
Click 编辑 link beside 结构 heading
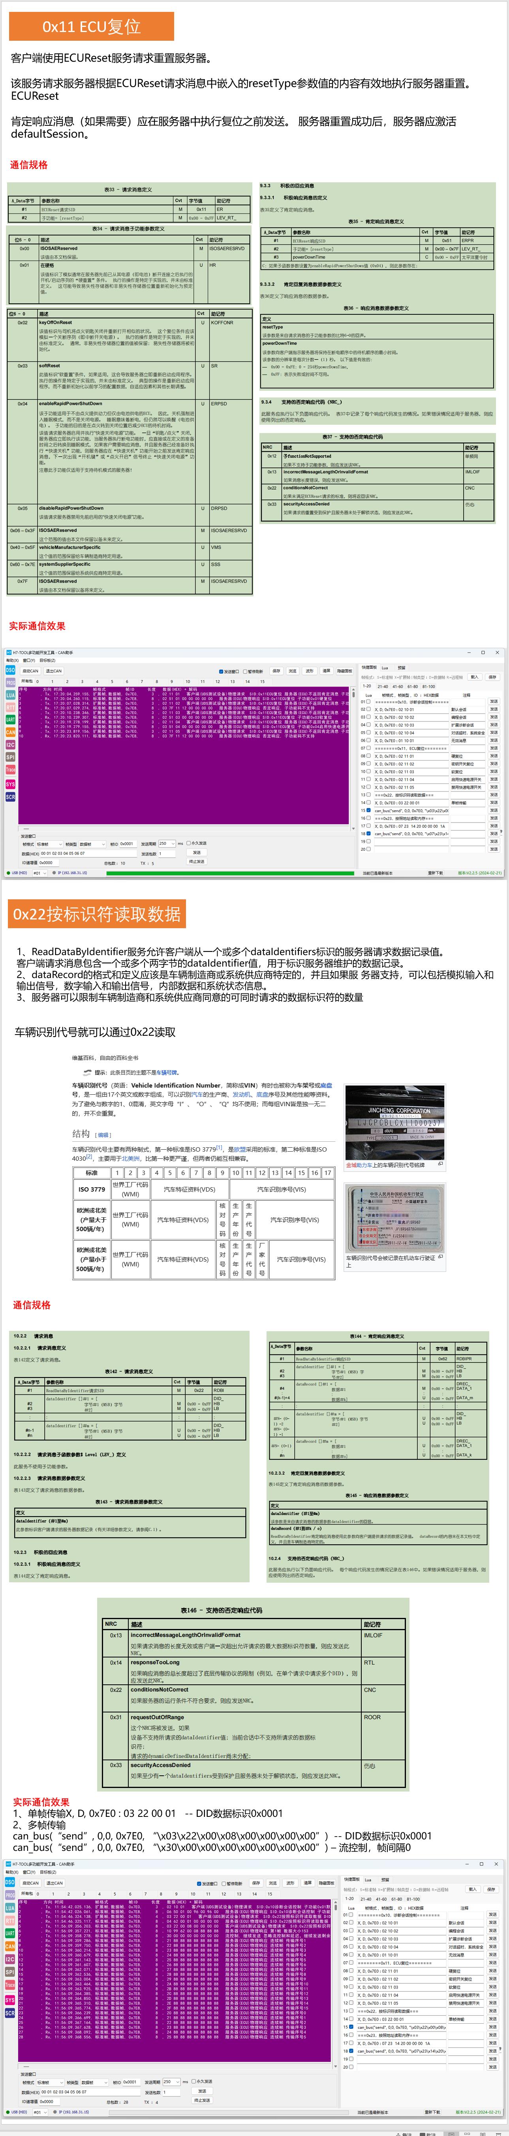(103, 1134)
